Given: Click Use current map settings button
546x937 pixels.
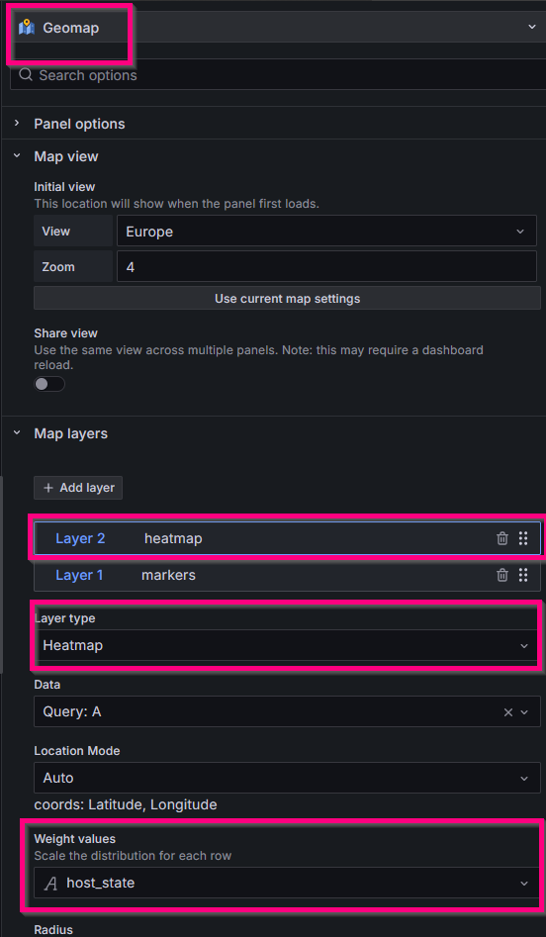Looking at the screenshot, I should 287,298.
